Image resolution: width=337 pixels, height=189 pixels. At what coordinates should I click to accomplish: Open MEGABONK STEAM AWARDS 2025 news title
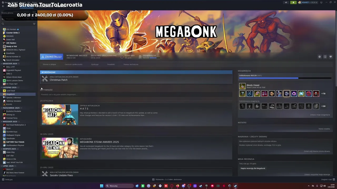(99, 142)
